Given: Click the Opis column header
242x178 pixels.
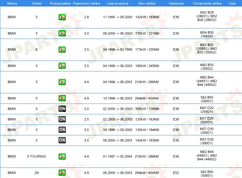Looking at the screenshot, I should (232, 3).
